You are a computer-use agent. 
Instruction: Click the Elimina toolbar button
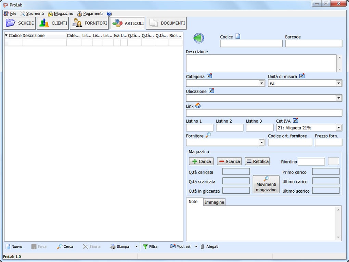[92, 246]
